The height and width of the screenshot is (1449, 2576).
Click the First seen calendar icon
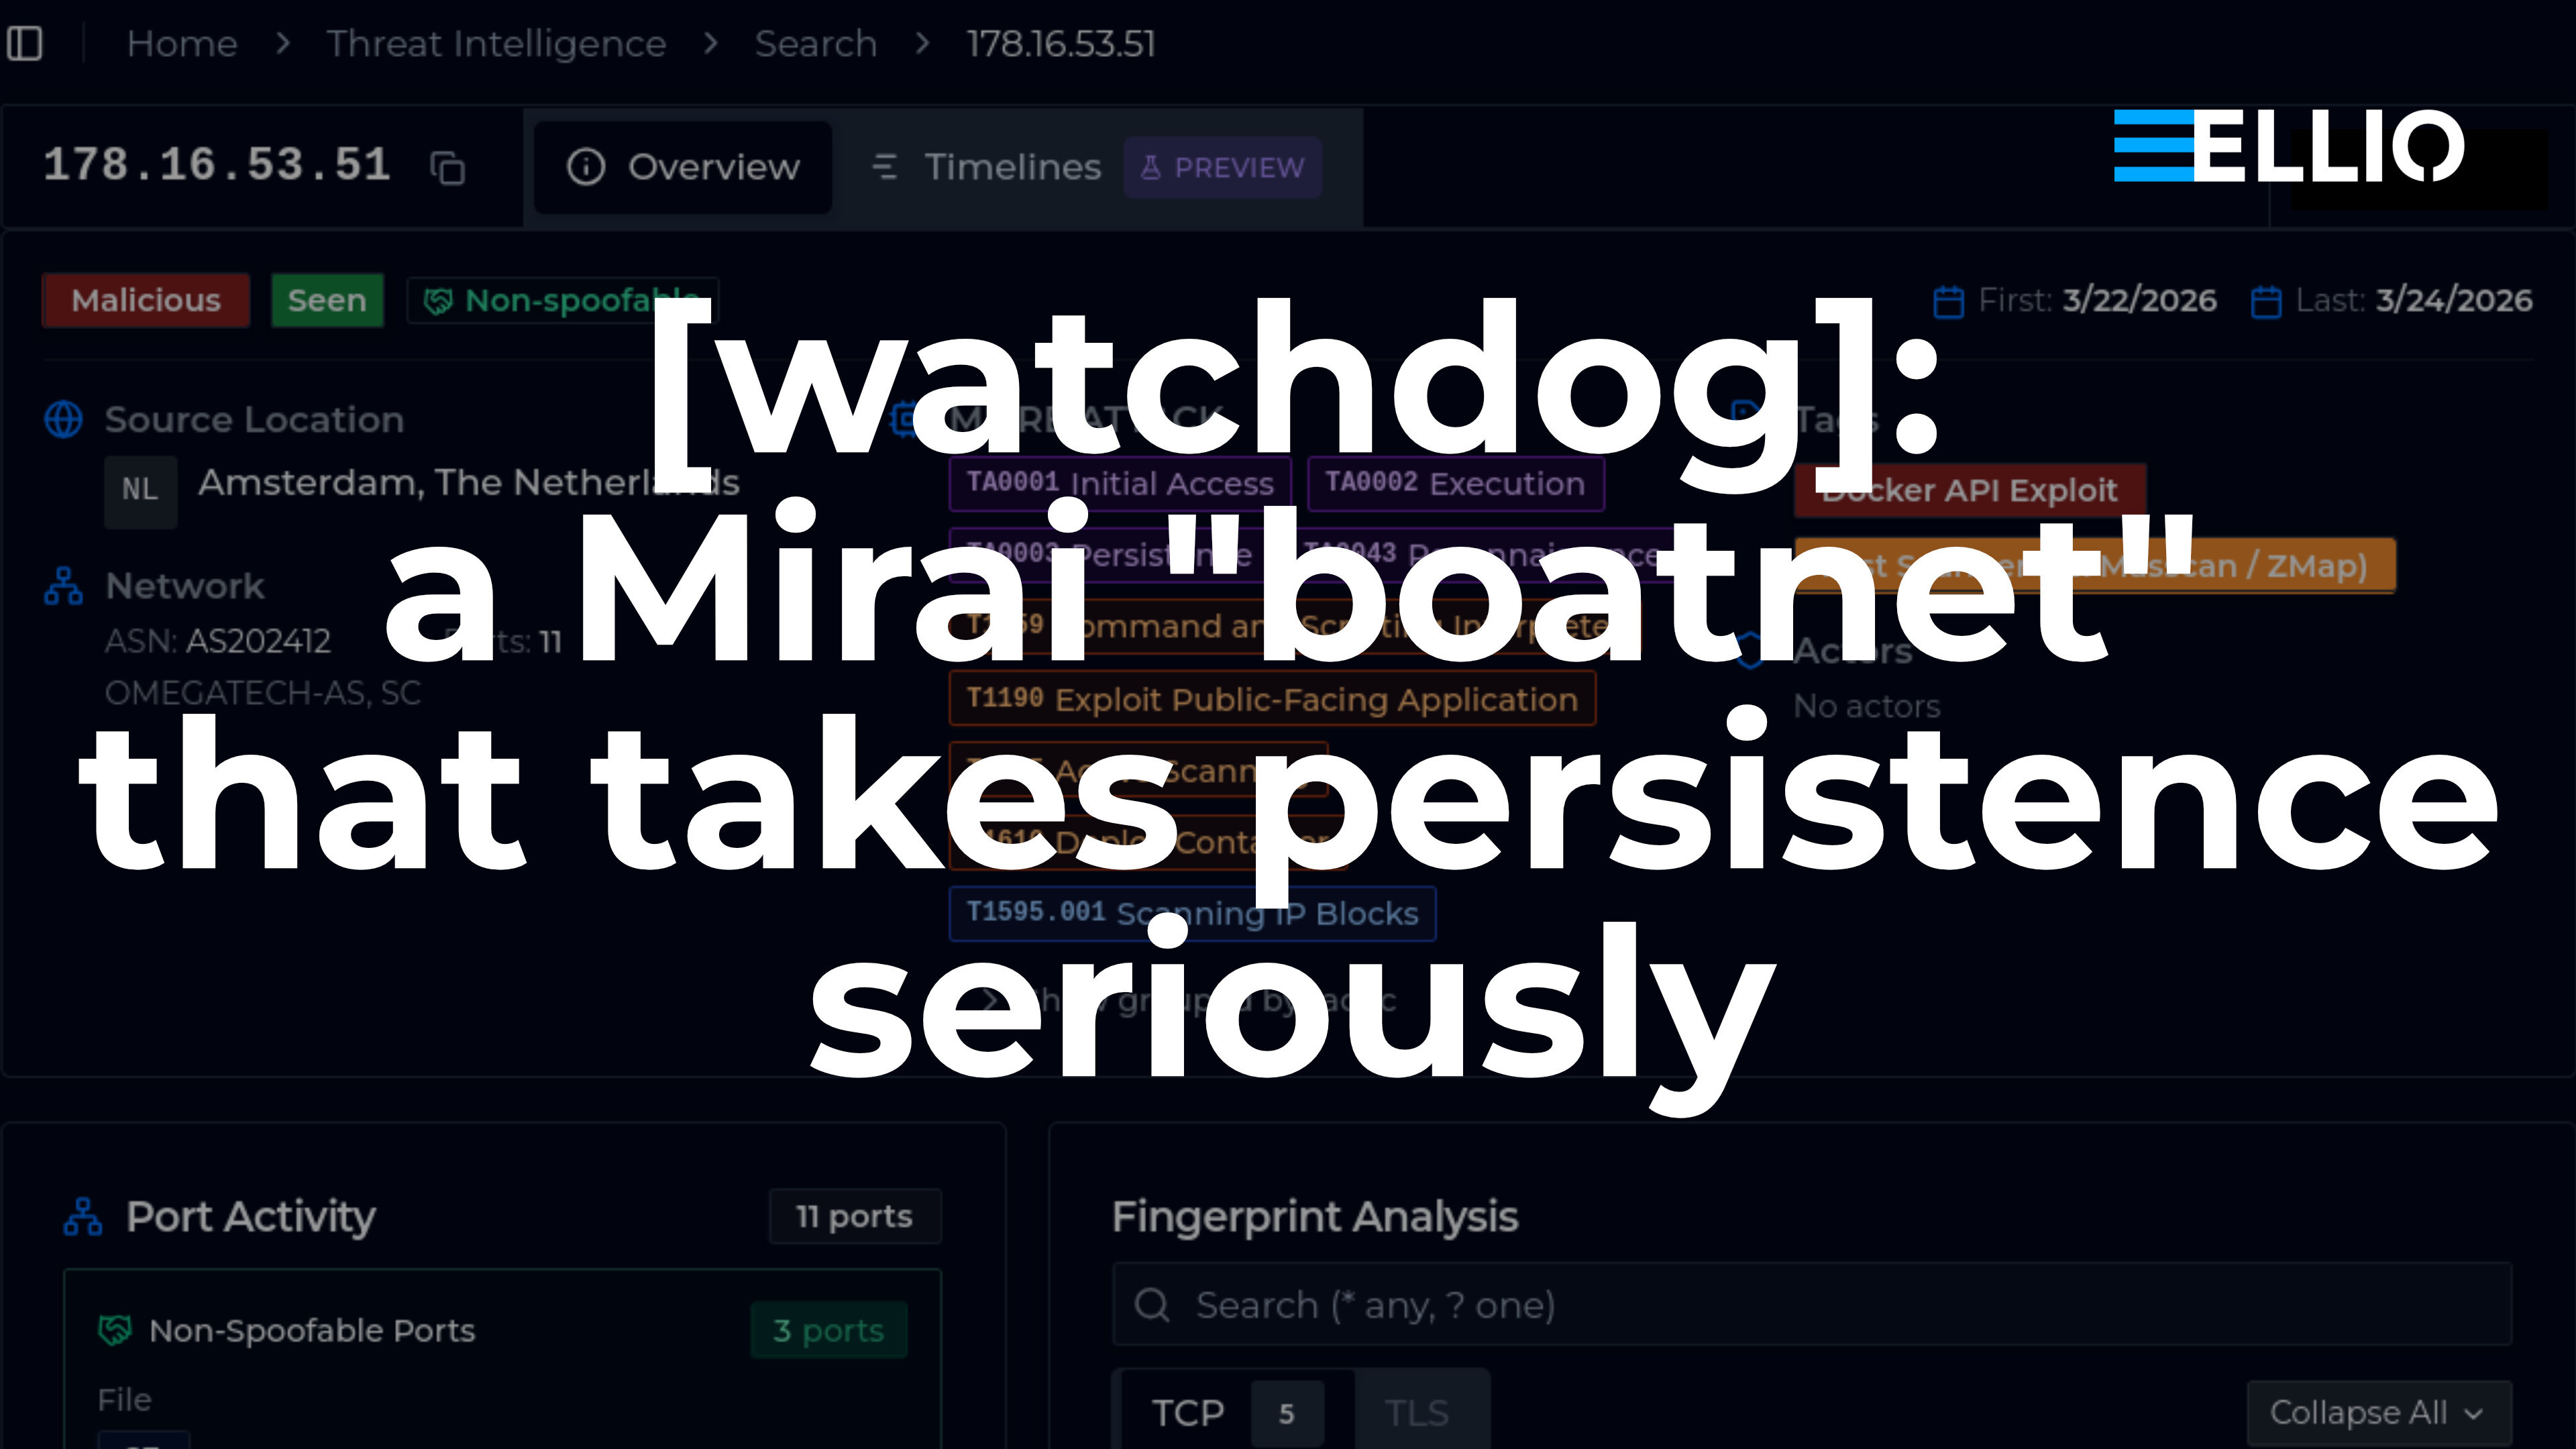click(1949, 301)
